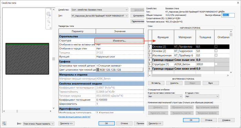This screenshot has height=128, width=241.
Task: Click the OK button left of Справка
Action: click(191, 120)
